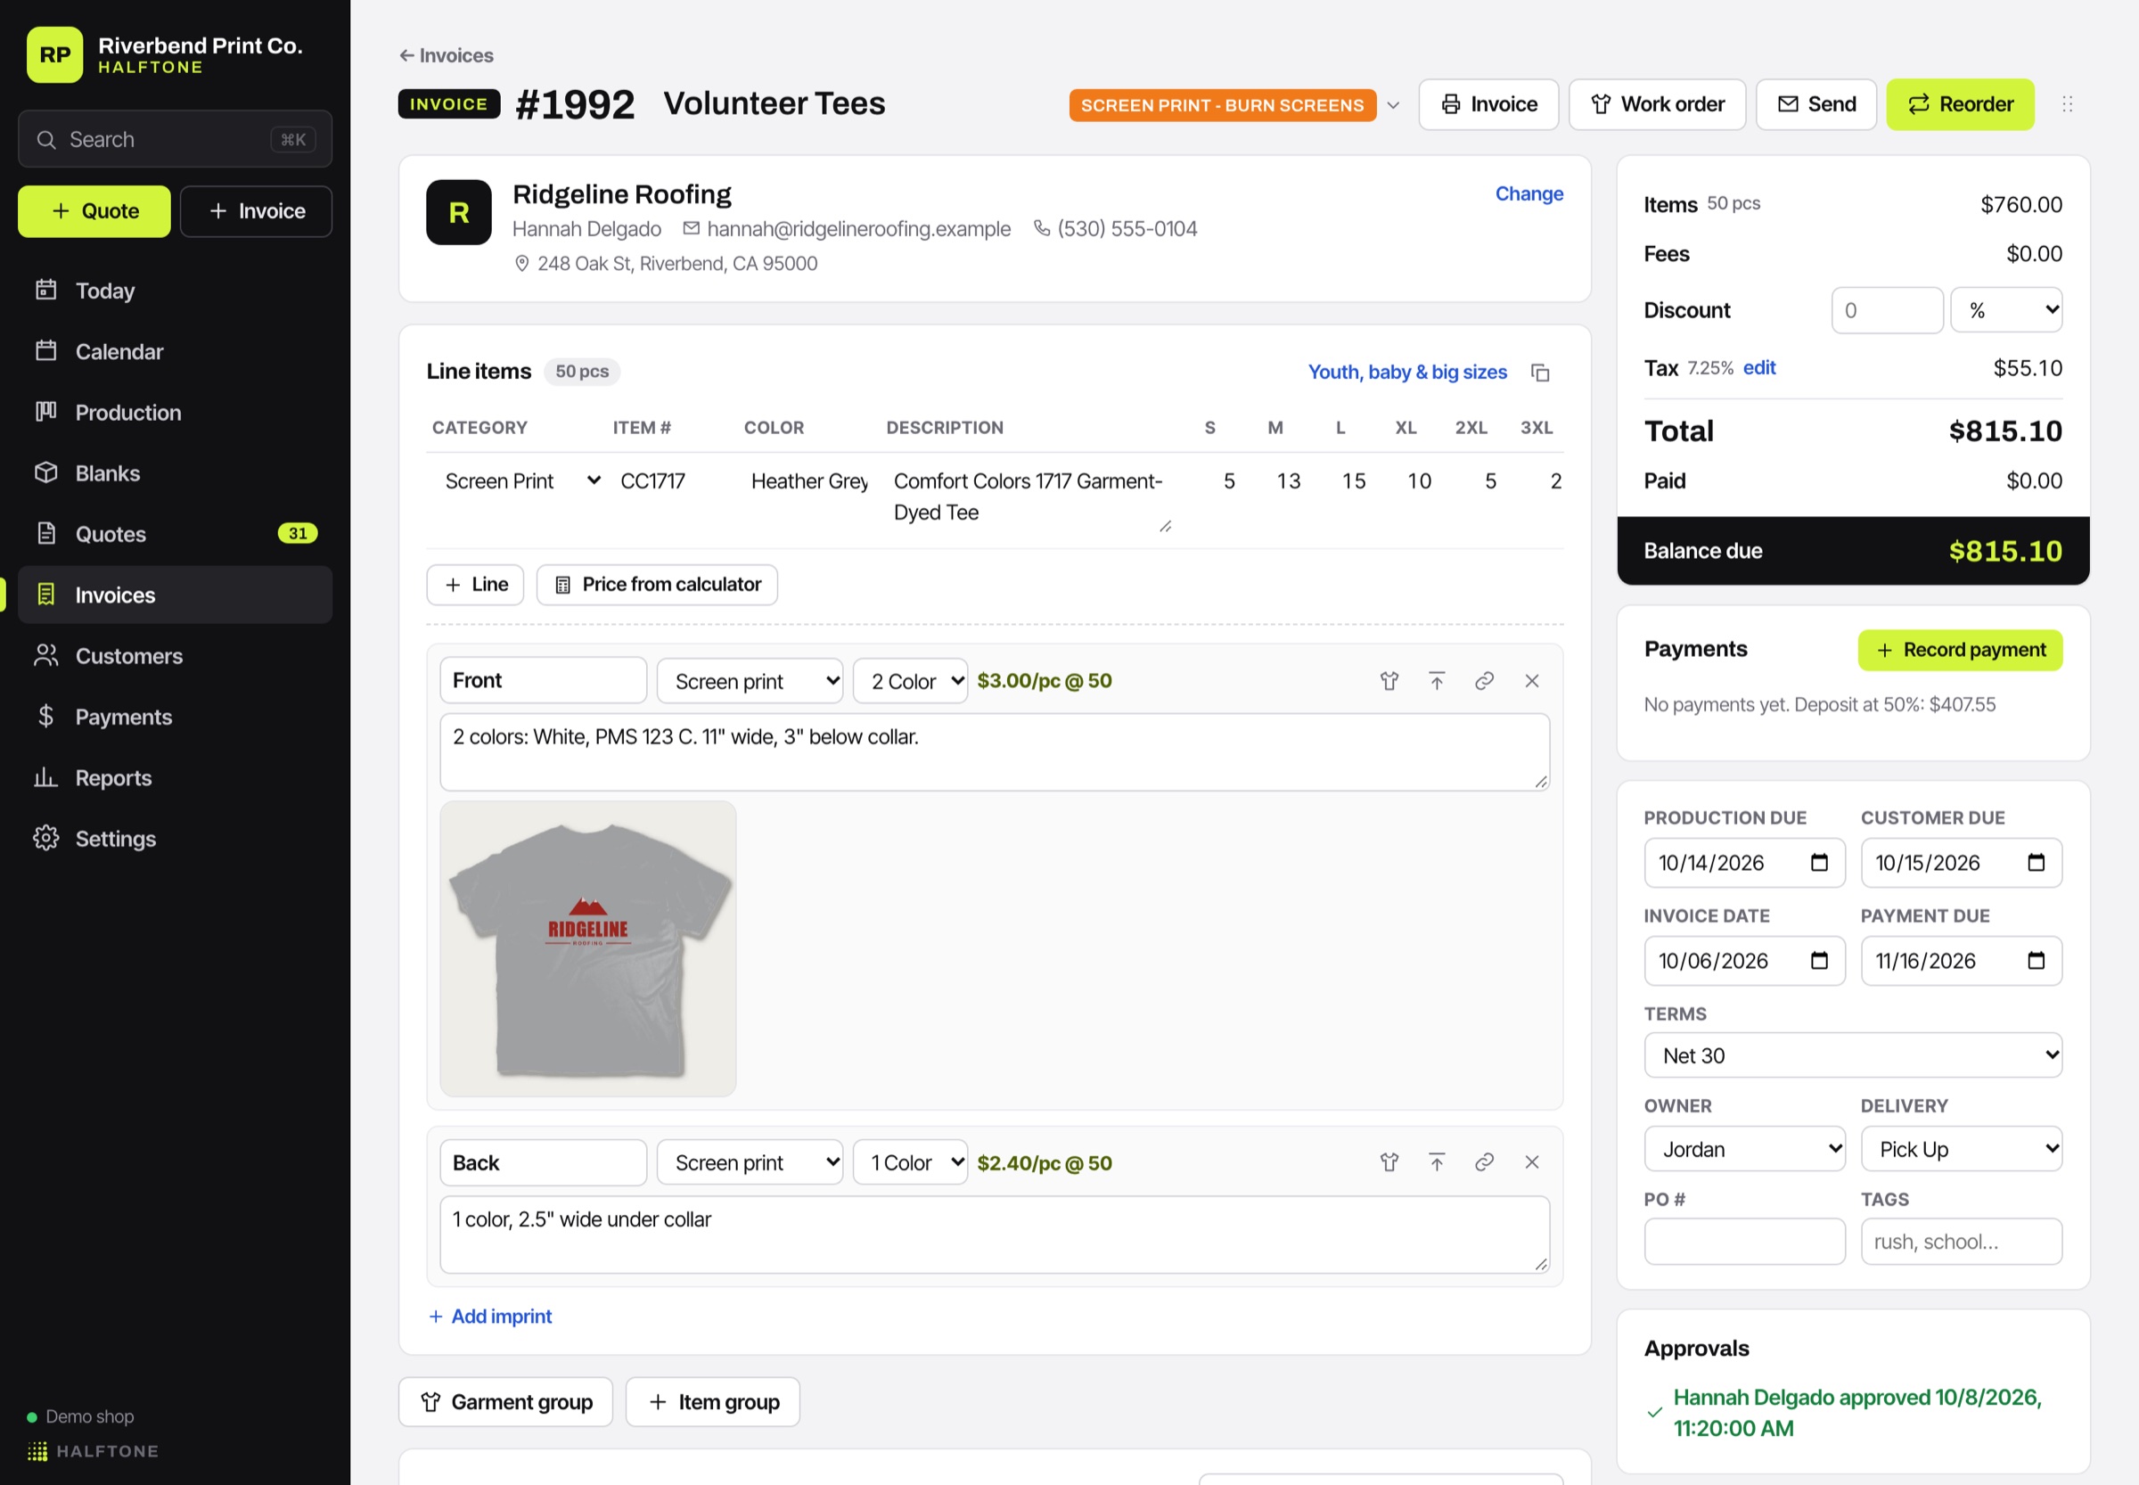Click the Record payment button
Screen dimensions: 2139x1485
point(1960,650)
